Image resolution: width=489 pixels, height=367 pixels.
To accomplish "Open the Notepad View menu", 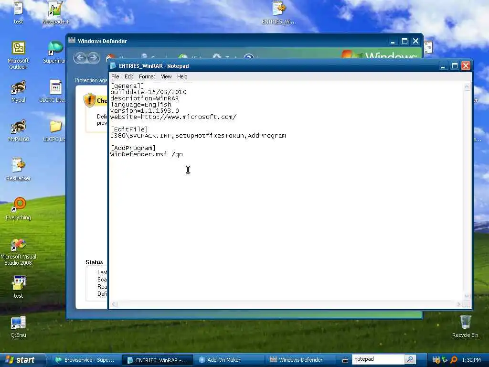I will tap(166, 76).
